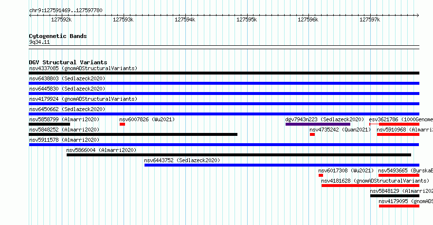
Task: Open nsv5866004 (Almarri2020) label
Action: click(x=101, y=150)
